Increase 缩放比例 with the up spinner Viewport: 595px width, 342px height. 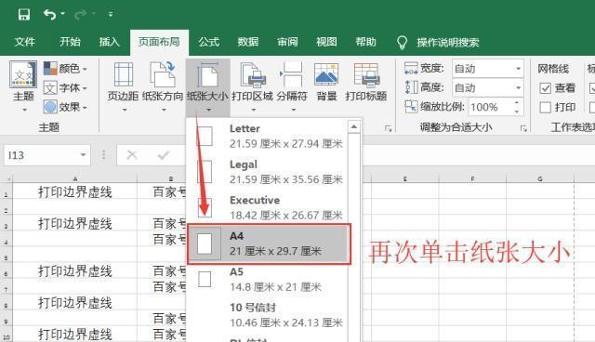(x=517, y=103)
